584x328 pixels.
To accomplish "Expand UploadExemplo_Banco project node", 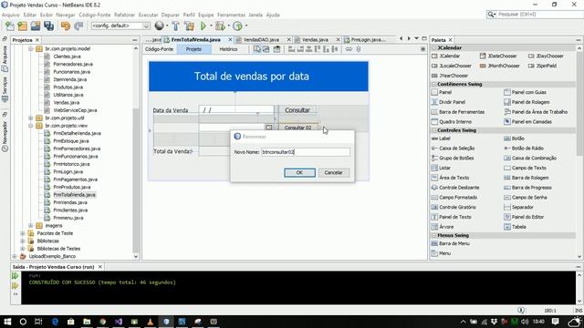I will click(x=15, y=256).
